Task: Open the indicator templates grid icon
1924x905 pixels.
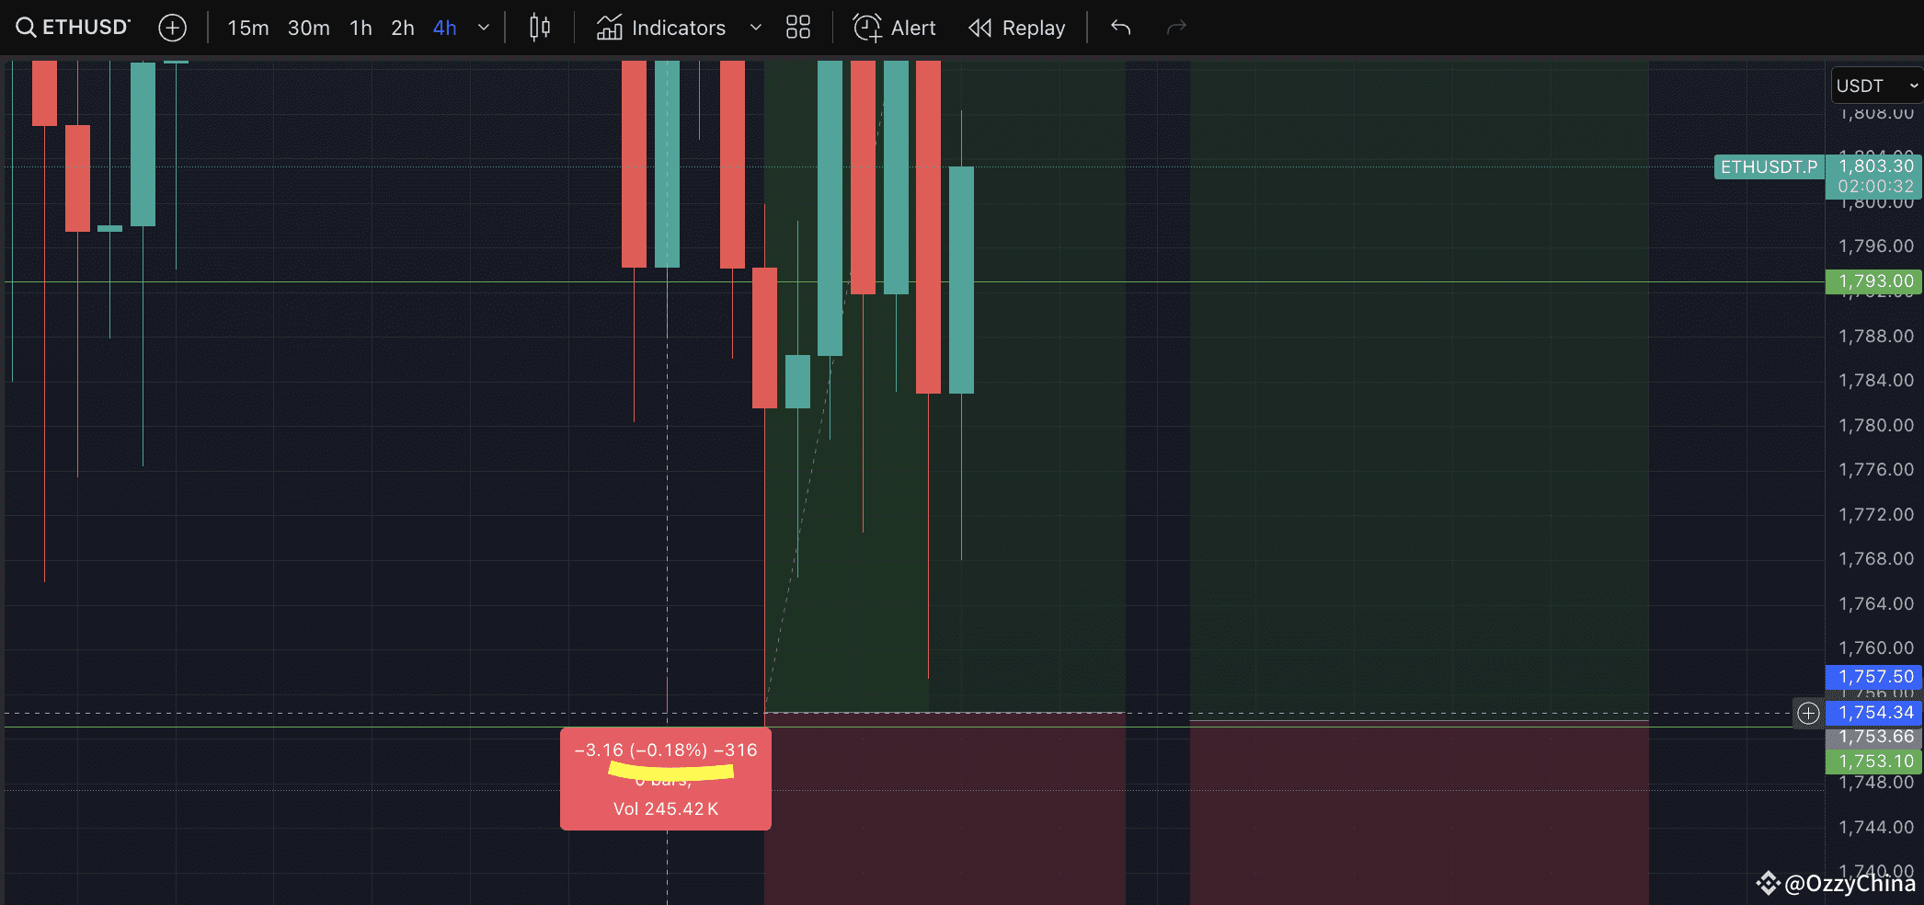Action: tap(798, 28)
